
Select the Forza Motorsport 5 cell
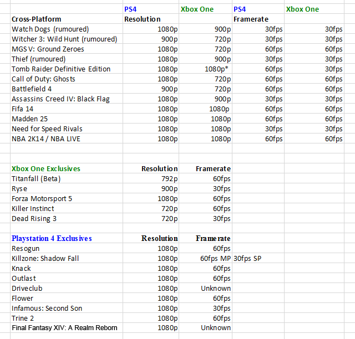(x=67, y=198)
